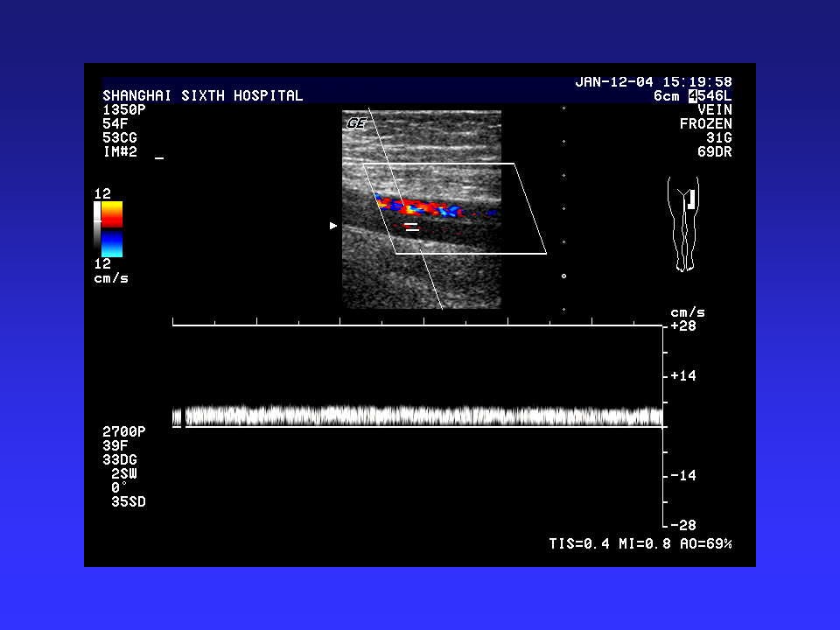Image resolution: width=840 pixels, height=630 pixels.
Task: Click the focal zone triangle marker
Action: click(x=332, y=226)
